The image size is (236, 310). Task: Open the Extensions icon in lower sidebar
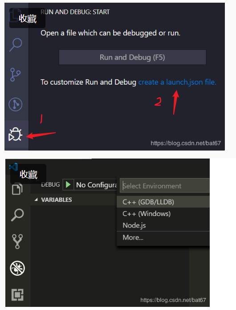tap(17, 295)
